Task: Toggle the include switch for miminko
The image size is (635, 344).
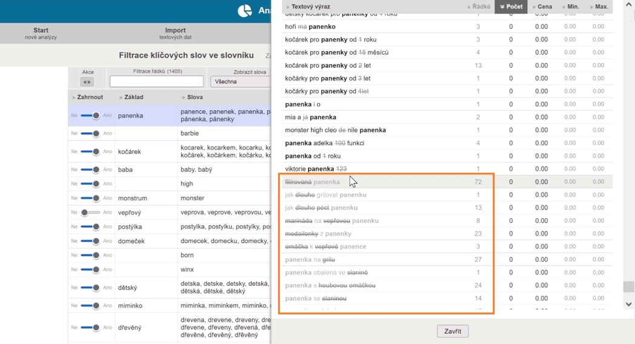Action: click(x=90, y=305)
